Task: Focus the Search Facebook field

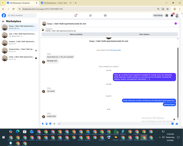Action: [x=22, y=15]
